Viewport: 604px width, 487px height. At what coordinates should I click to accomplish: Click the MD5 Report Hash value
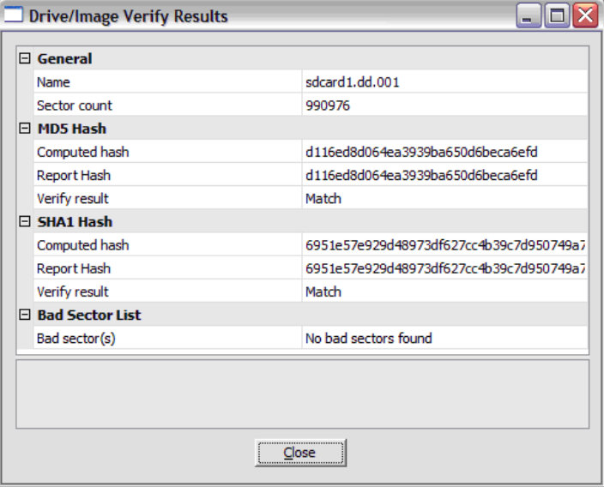tap(420, 175)
